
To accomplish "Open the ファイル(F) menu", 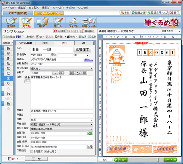I will point(9,8).
